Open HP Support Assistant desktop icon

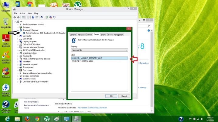(x=6, y=107)
